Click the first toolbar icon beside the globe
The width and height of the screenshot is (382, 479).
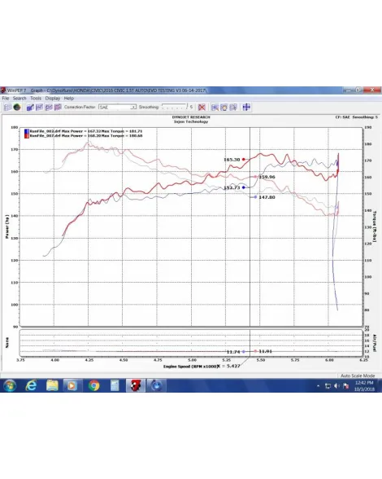pyautogui.click(x=7, y=108)
